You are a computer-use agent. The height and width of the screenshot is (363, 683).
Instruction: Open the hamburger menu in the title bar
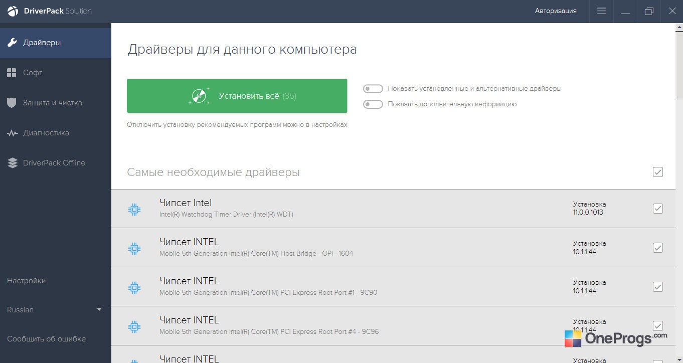(601, 11)
